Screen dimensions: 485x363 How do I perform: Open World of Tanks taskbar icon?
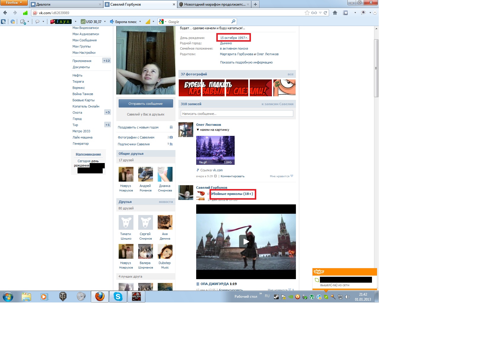[x=63, y=297]
